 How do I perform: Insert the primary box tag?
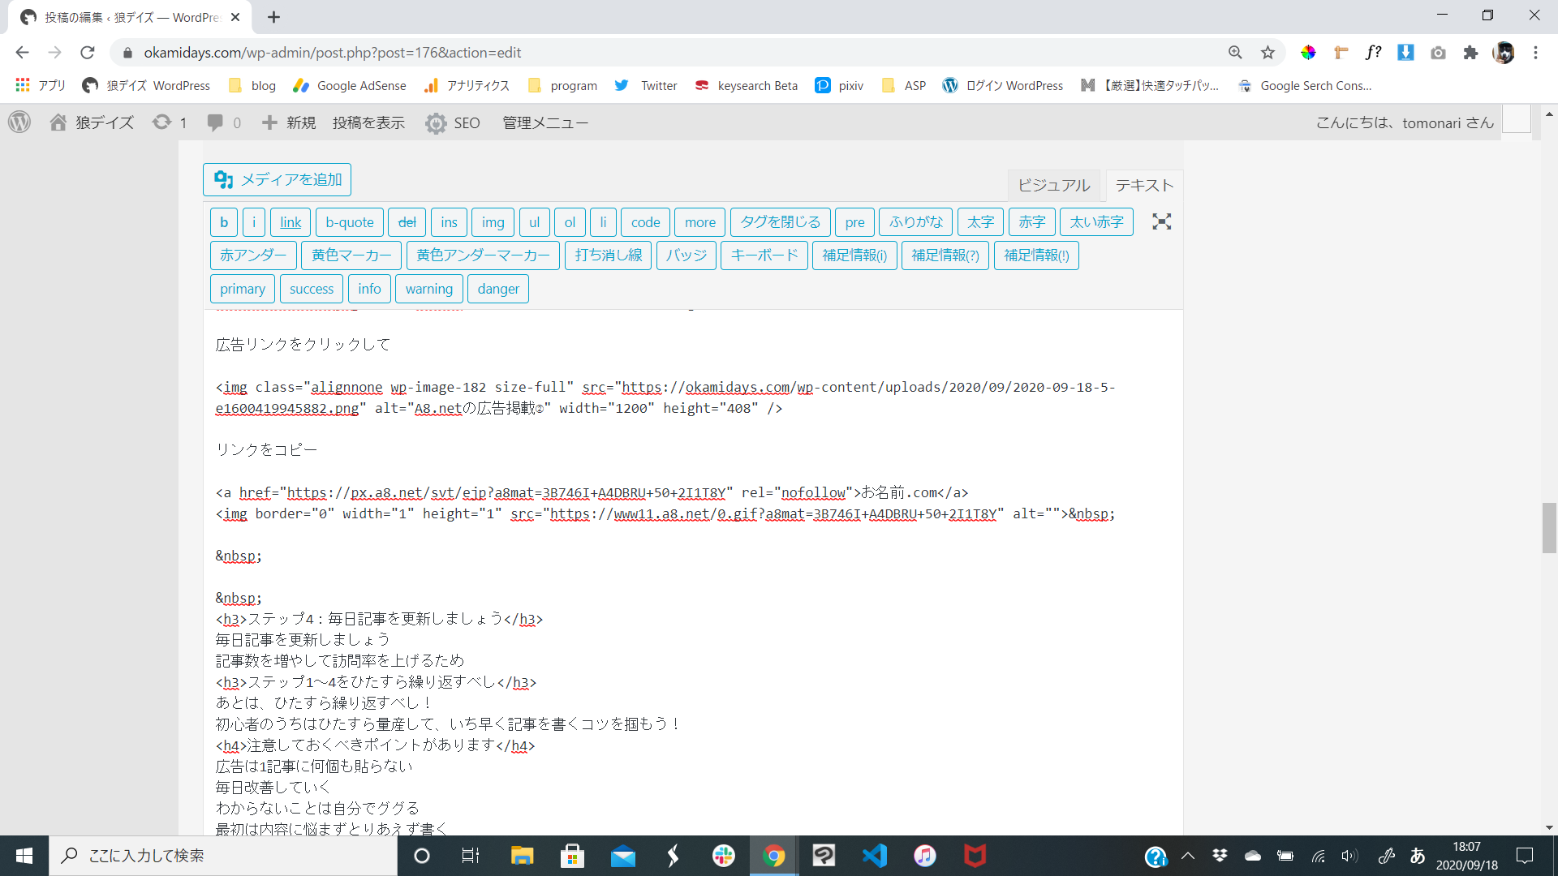click(x=242, y=289)
